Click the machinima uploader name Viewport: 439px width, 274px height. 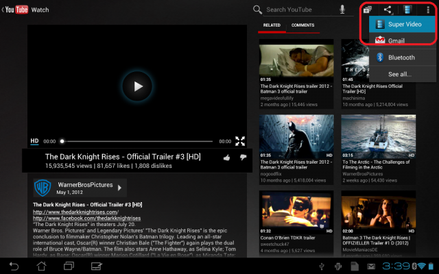pyautogui.click(x=354, y=98)
